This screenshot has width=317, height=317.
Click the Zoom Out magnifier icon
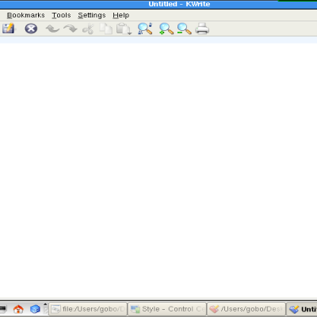click(184, 29)
